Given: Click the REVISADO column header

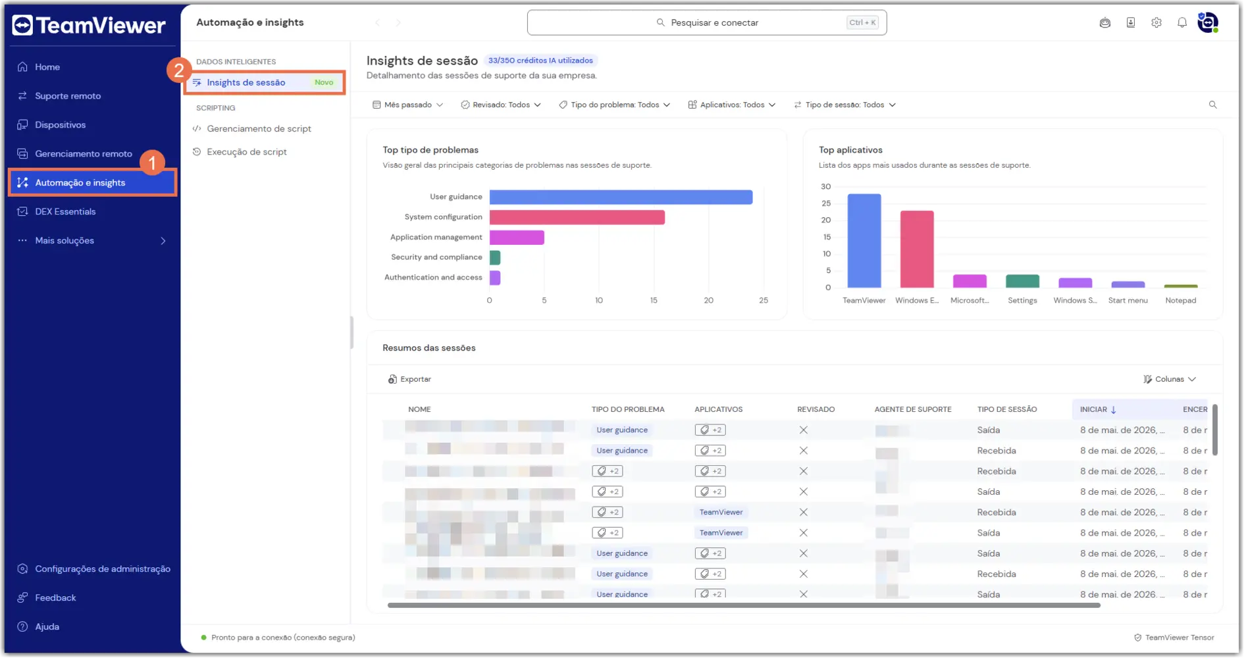Looking at the screenshot, I should pos(816,409).
